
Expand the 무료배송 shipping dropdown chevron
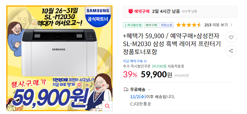tap(149, 90)
